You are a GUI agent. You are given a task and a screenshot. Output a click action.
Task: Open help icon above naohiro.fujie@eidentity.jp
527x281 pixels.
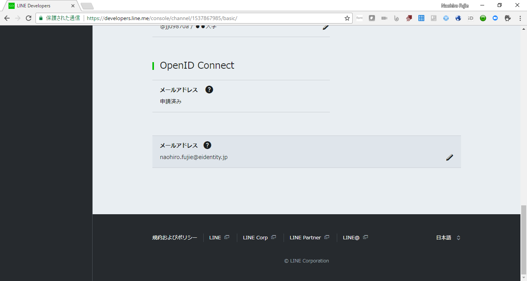tap(207, 145)
